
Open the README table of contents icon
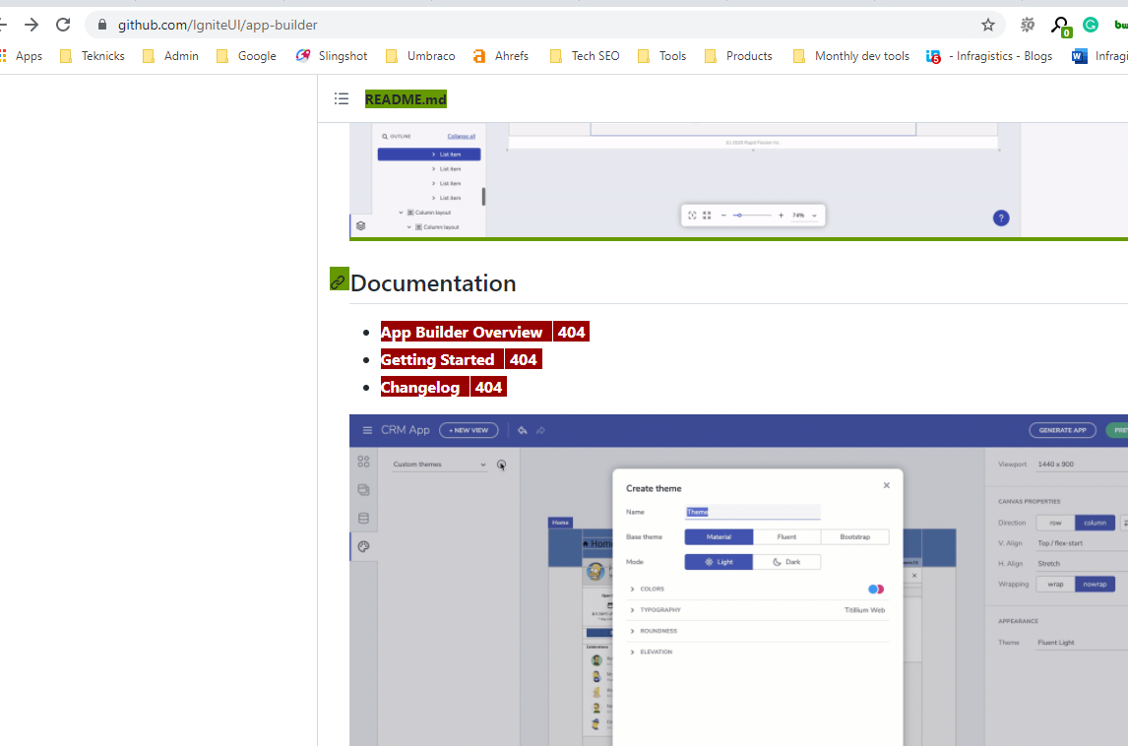tap(342, 98)
